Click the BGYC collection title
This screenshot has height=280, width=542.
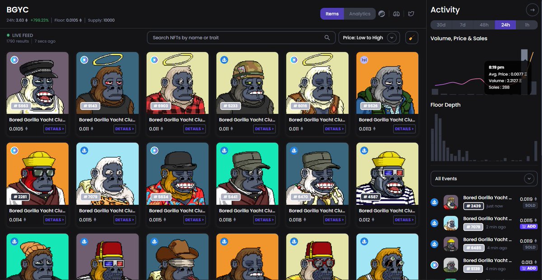click(x=18, y=10)
